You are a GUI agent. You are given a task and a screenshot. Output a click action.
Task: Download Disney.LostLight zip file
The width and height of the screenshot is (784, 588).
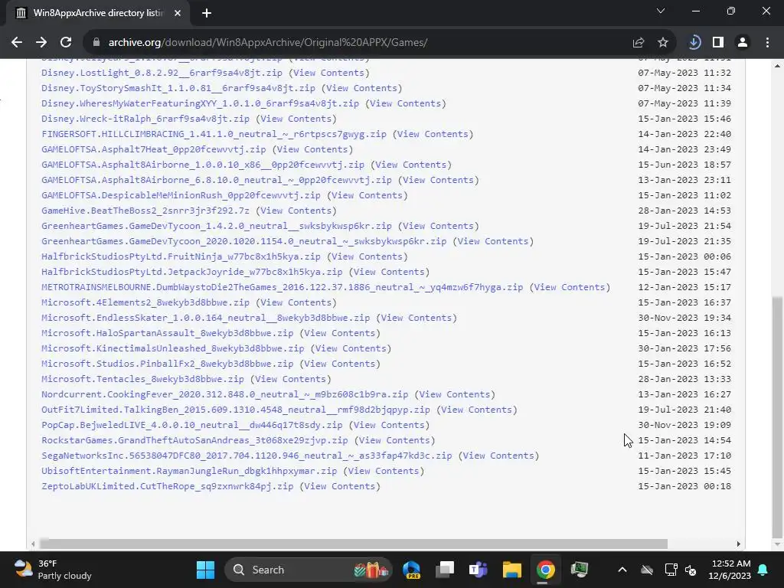click(x=162, y=73)
